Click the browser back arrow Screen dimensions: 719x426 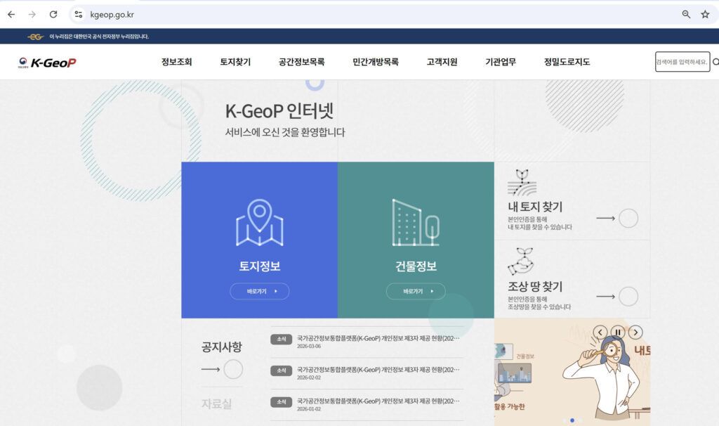11,14
